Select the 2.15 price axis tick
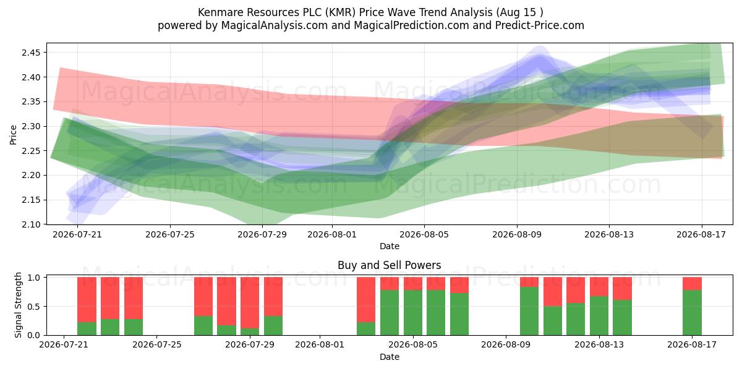Image resolution: width=742 pixels, height=371 pixels. click(x=32, y=200)
